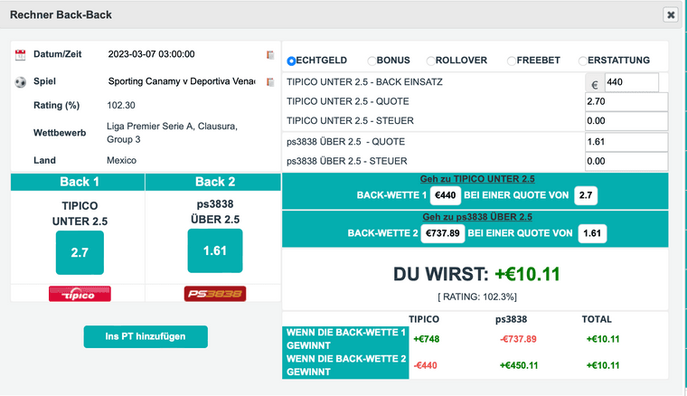
Task: Click the -€440 Tipico loss cell
Action: [x=426, y=365]
